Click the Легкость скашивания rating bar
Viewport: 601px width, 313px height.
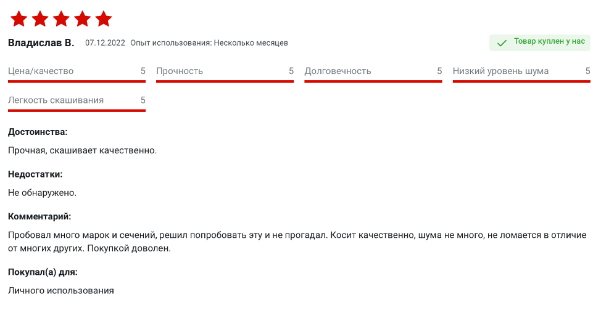77,110
